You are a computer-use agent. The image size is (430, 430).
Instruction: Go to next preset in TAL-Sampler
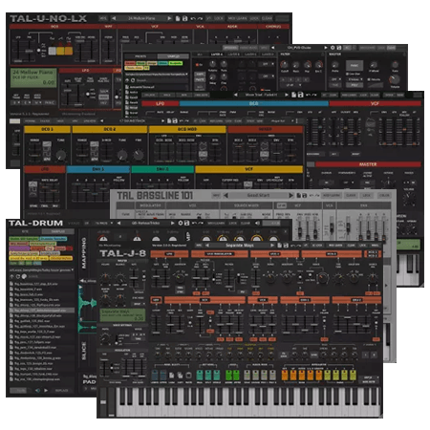(x=326, y=48)
